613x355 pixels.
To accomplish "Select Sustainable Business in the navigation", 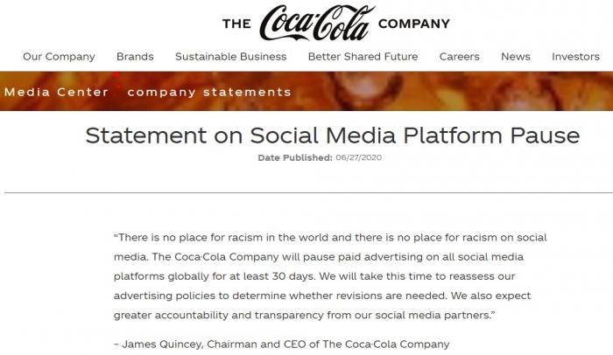I will click(x=230, y=57).
